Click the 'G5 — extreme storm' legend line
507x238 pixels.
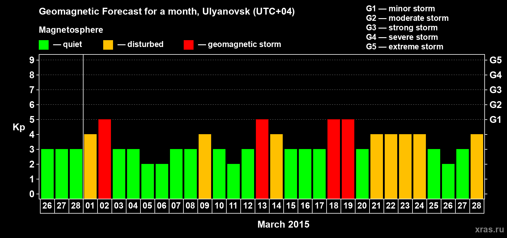click(x=405, y=47)
